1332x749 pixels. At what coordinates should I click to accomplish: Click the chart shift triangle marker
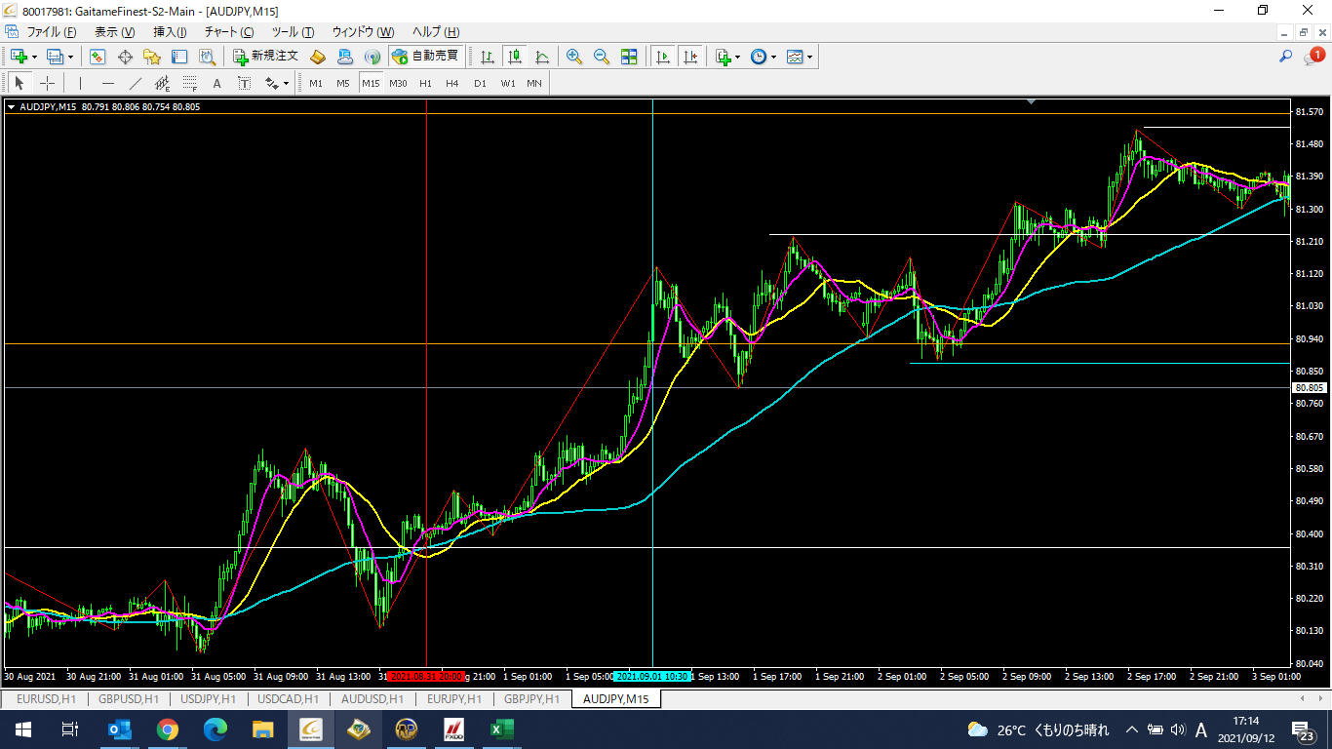[1032, 100]
